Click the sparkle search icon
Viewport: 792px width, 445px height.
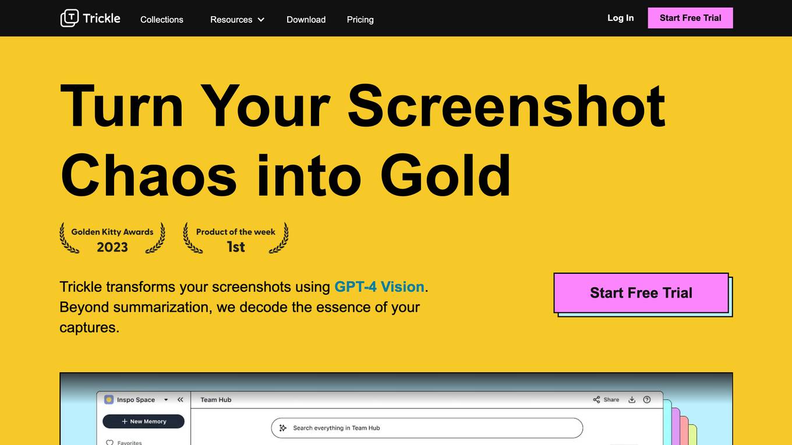(283, 428)
